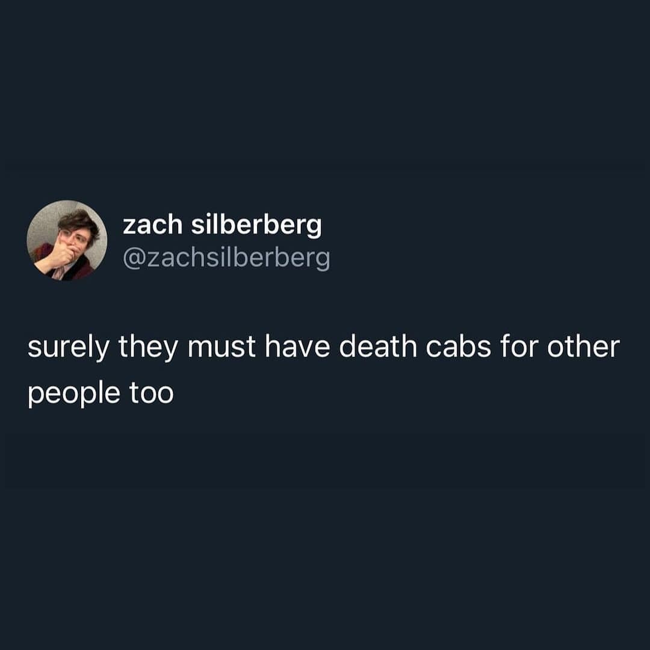Viewport: 650px width, 650px height.
Task: Click the word 'too' ending the tweet
Action: (x=151, y=393)
